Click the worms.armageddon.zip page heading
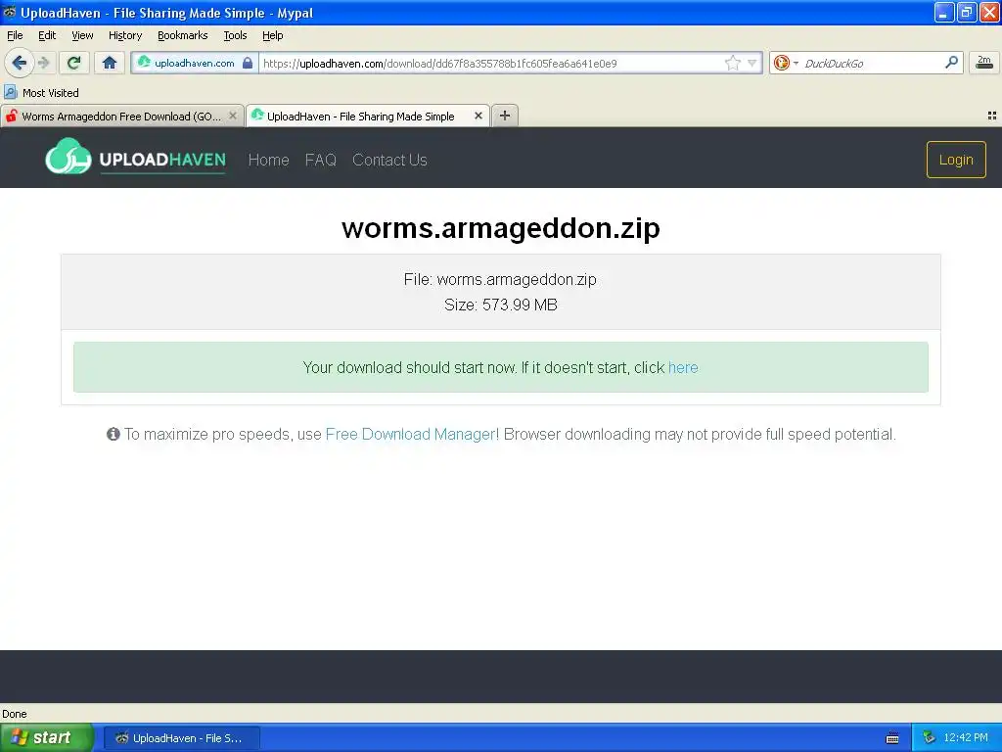Viewport: 1002px width, 752px height. (x=501, y=228)
